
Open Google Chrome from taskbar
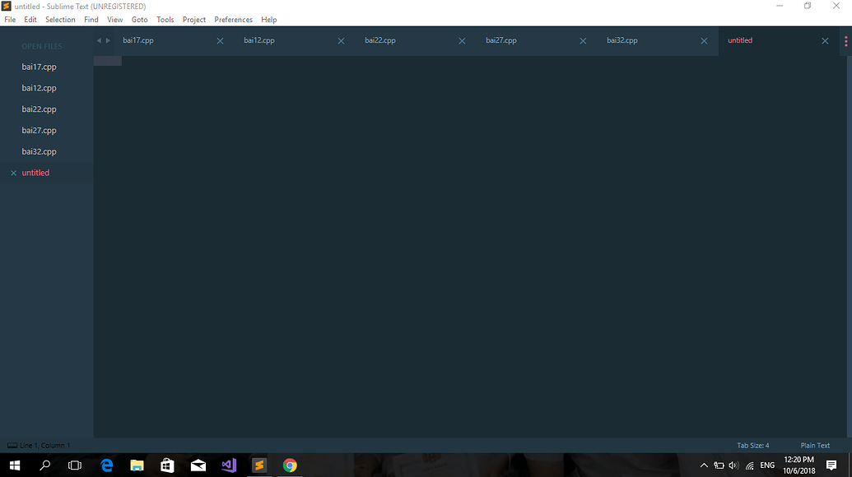pos(290,465)
